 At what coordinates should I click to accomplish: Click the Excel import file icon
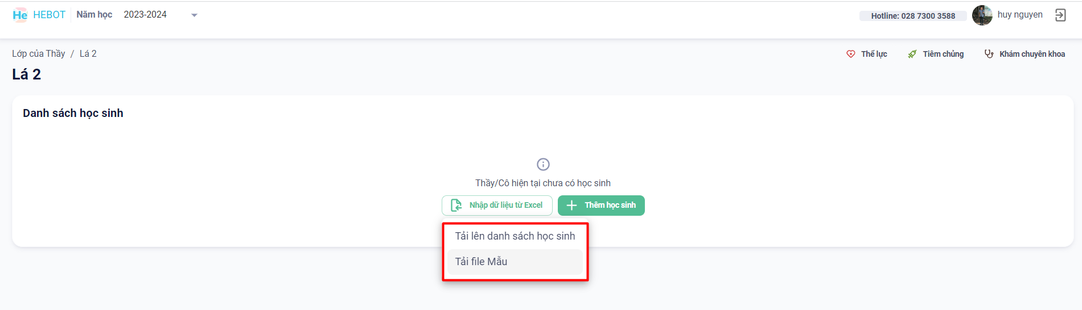coord(456,206)
